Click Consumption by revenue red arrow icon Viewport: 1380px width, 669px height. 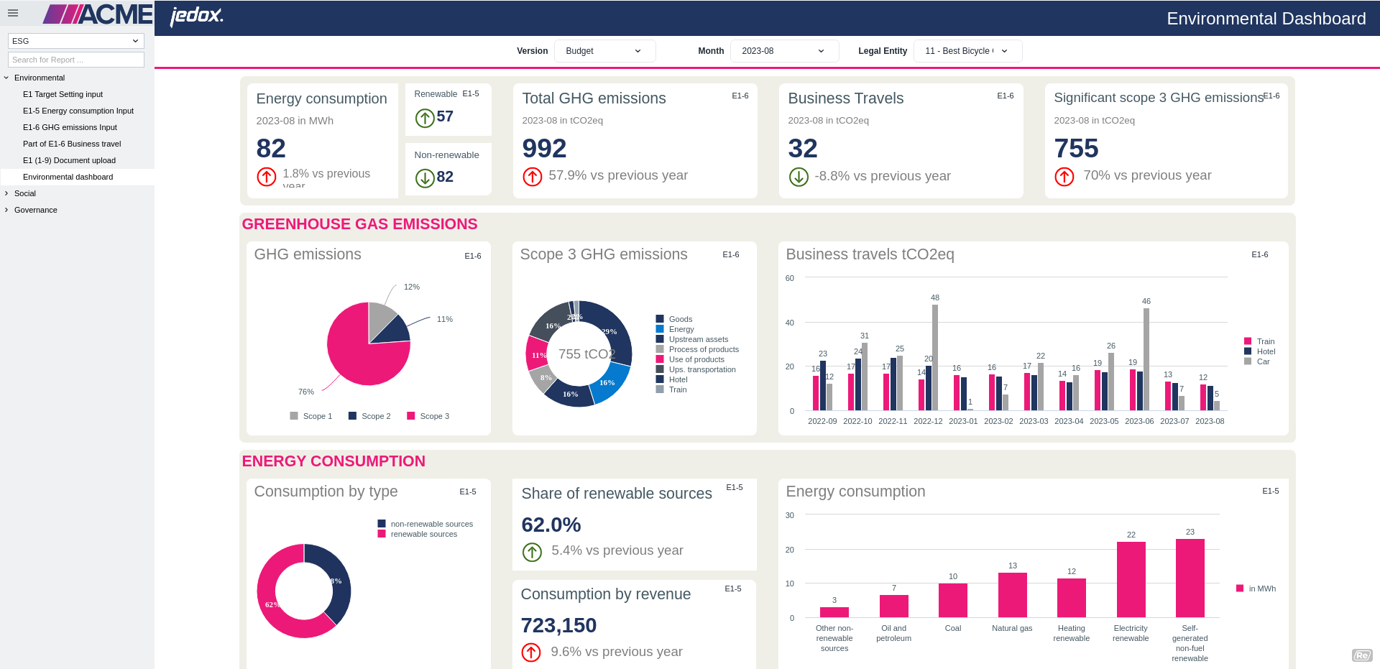click(531, 652)
